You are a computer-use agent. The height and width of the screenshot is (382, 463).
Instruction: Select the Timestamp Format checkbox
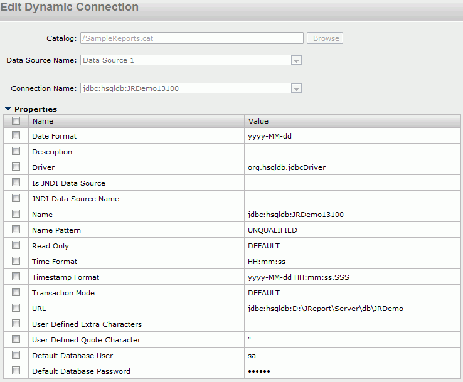coord(16,277)
